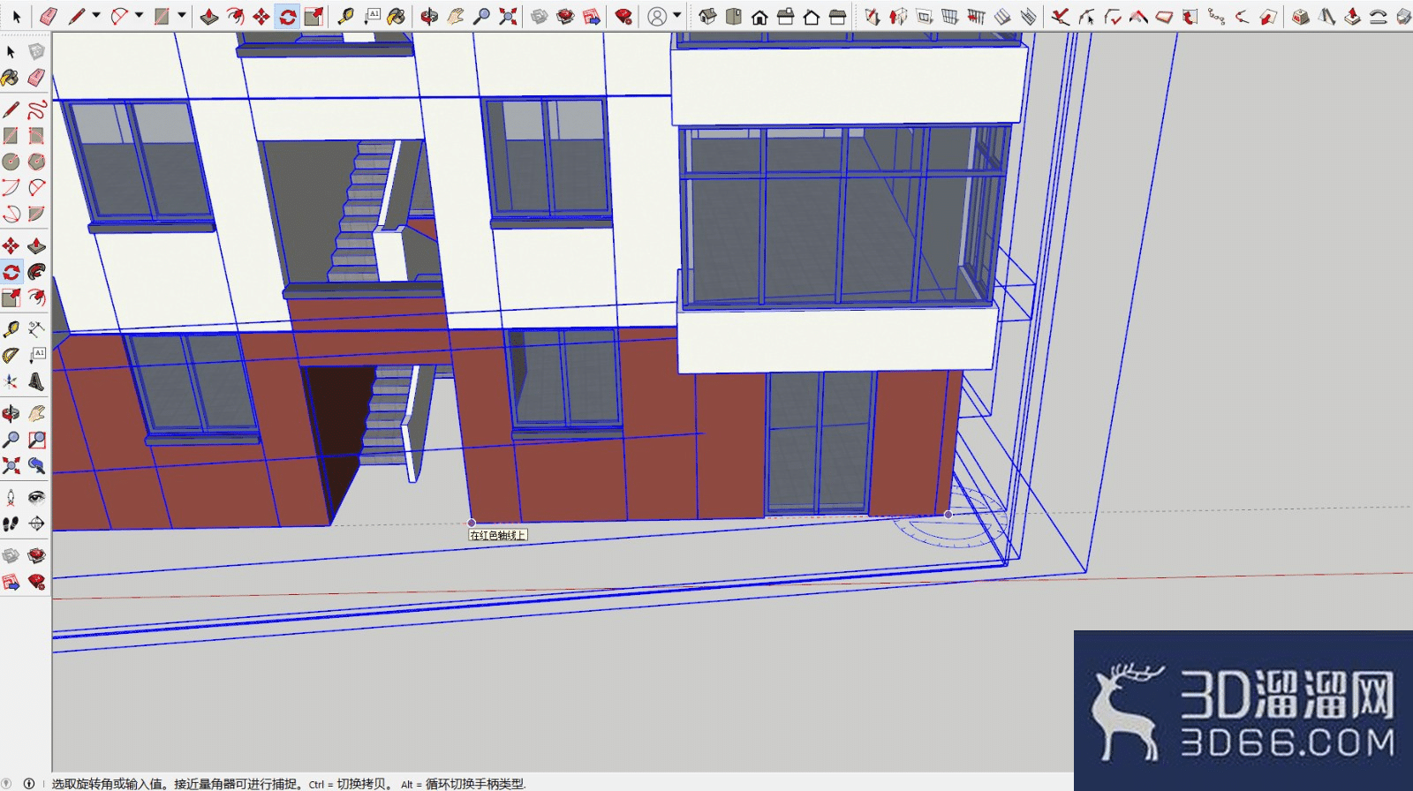
Task: Switch to Back view house outline icon
Action: pyautogui.click(x=812, y=16)
